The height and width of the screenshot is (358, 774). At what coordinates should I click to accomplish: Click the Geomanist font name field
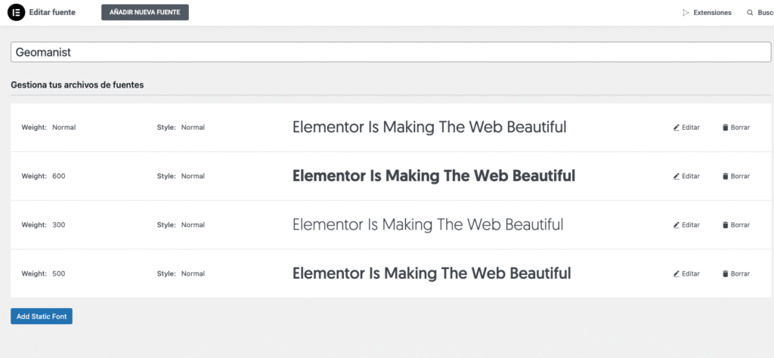pyautogui.click(x=391, y=52)
